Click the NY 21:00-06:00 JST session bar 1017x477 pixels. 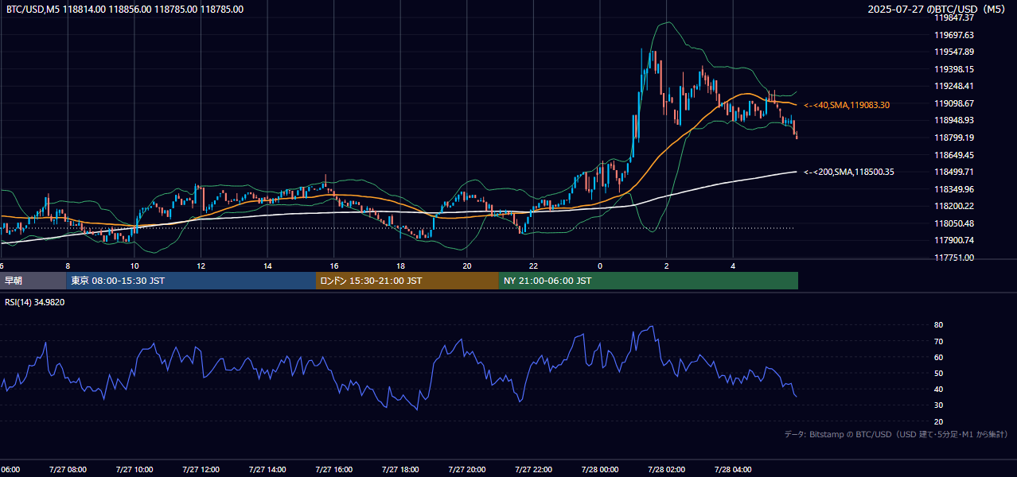click(649, 281)
